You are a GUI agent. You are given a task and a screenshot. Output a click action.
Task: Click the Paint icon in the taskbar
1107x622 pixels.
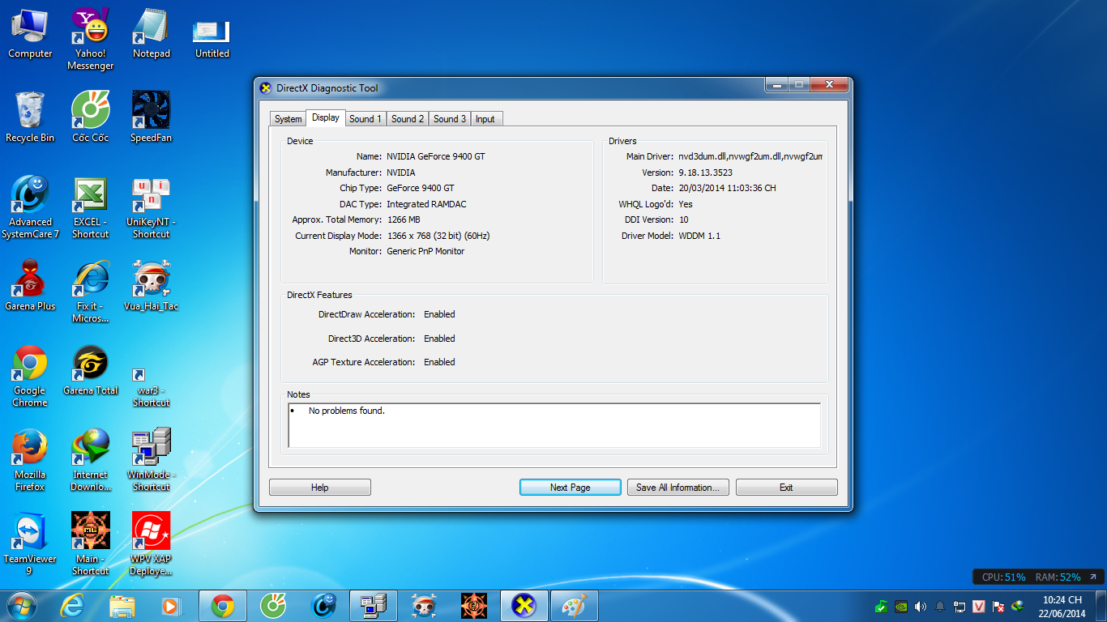[x=574, y=605]
